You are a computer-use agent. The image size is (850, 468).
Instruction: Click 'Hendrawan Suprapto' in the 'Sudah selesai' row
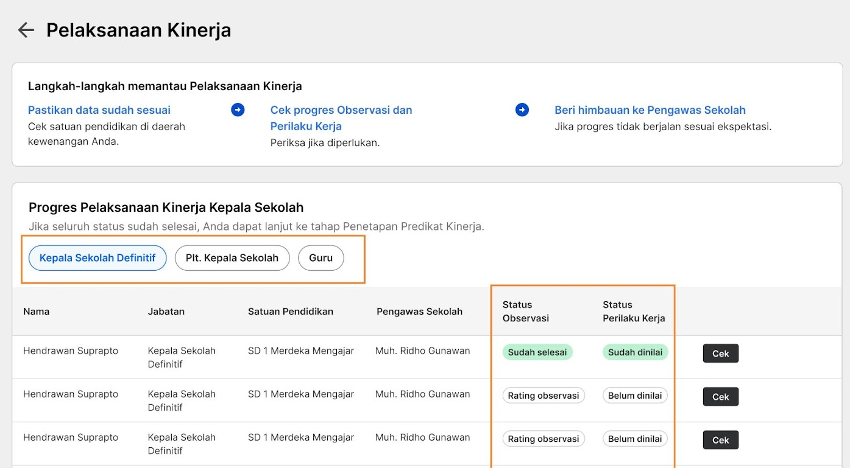pos(71,351)
